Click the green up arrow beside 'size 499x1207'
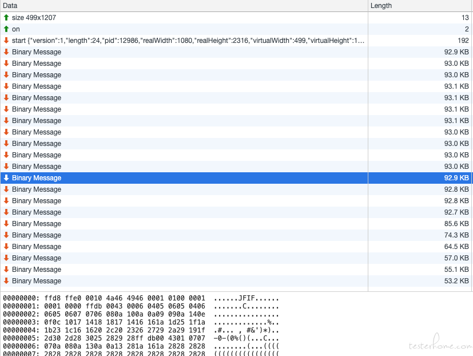This screenshot has width=473, height=356. click(6, 18)
